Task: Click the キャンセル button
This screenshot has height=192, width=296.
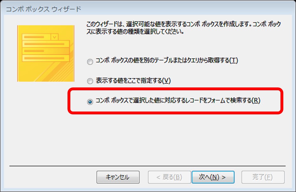Action: tap(118, 177)
